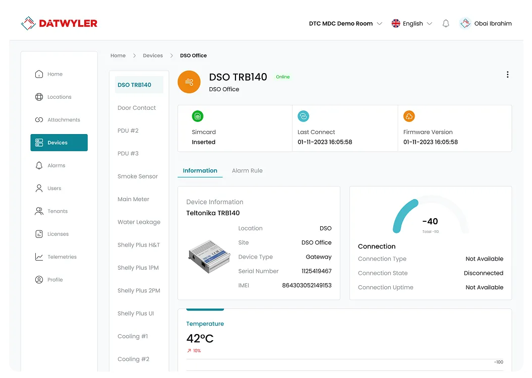Image resolution: width=532 pixels, height=378 pixels.
Task: Expand the DTC MDC Demo Room dropdown
Action: coord(345,23)
